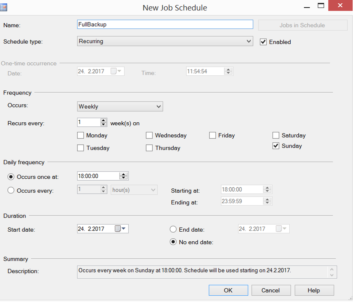Open the Schedule type dropdown
Screen dimensions: 353x302
tap(249, 41)
